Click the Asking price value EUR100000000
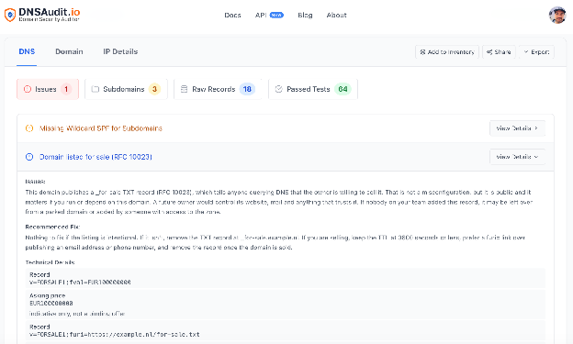 [x=51, y=303]
